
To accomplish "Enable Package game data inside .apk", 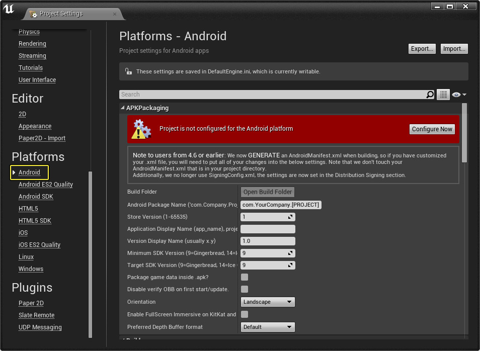I will (244, 277).
